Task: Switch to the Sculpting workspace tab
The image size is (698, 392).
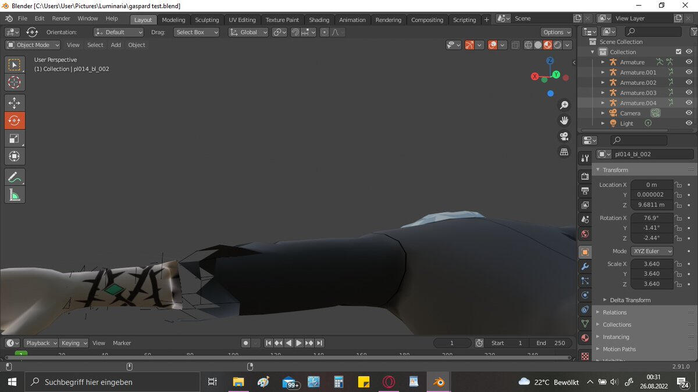Action: (206, 20)
